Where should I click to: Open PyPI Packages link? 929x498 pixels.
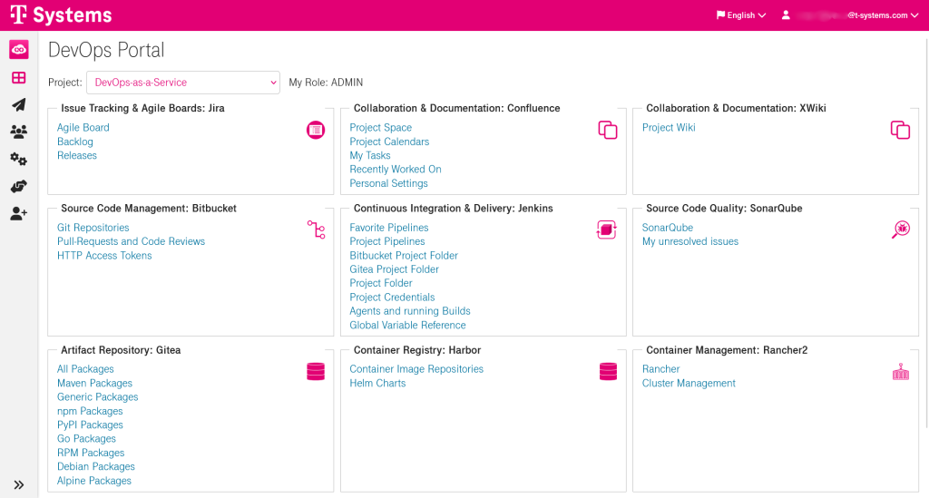pos(90,425)
